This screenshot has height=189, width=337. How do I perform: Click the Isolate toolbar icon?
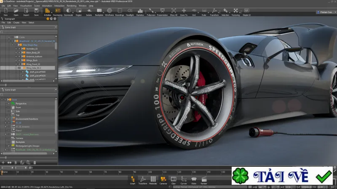[x=89, y=12]
